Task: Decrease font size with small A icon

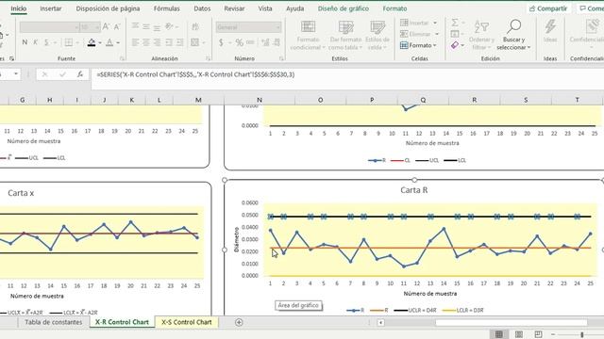Action: coord(117,27)
